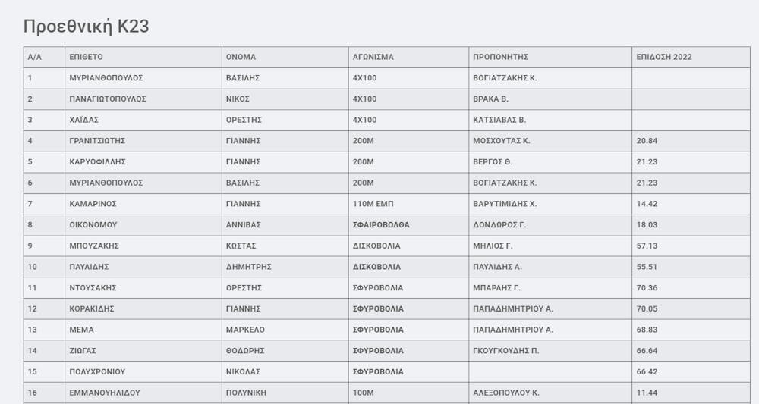The image size is (759, 404).
Task: Select coach ΔΟΝΔΩΡΟΣ Γ. cell
Action: [499, 225]
